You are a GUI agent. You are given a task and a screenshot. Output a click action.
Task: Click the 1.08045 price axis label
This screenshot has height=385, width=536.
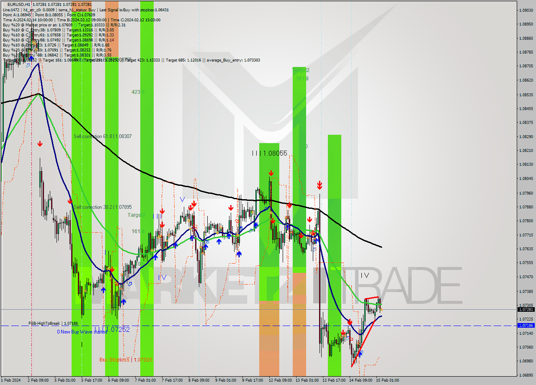pyautogui.click(x=526, y=179)
